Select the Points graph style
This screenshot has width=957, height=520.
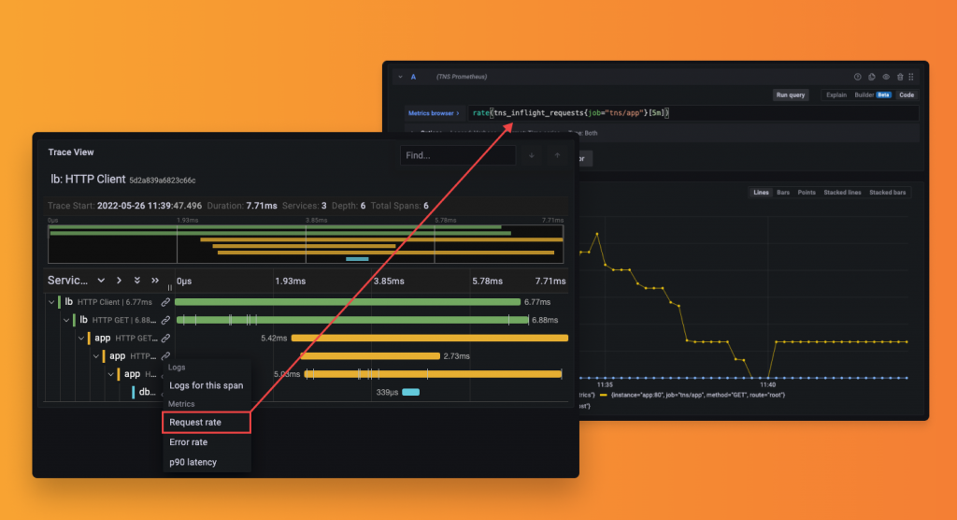tap(807, 193)
